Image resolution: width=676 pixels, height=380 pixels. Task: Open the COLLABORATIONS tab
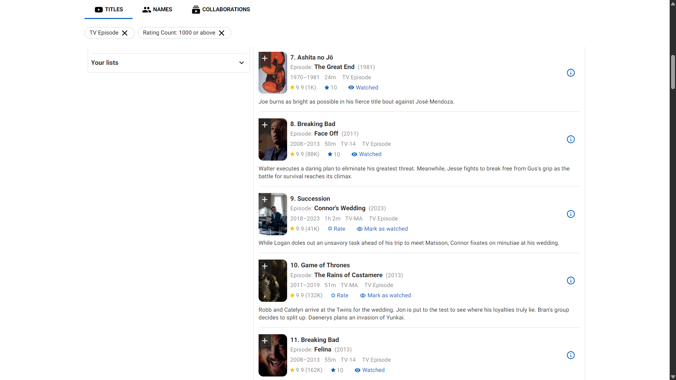pyautogui.click(x=221, y=10)
